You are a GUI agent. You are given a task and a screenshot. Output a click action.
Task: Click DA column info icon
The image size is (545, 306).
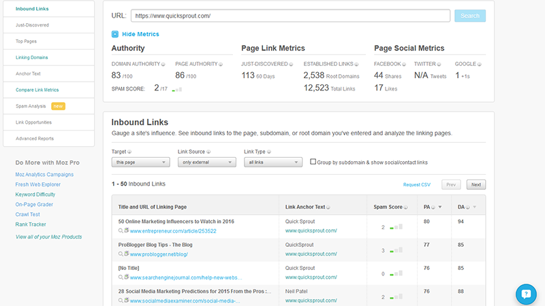(467, 207)
